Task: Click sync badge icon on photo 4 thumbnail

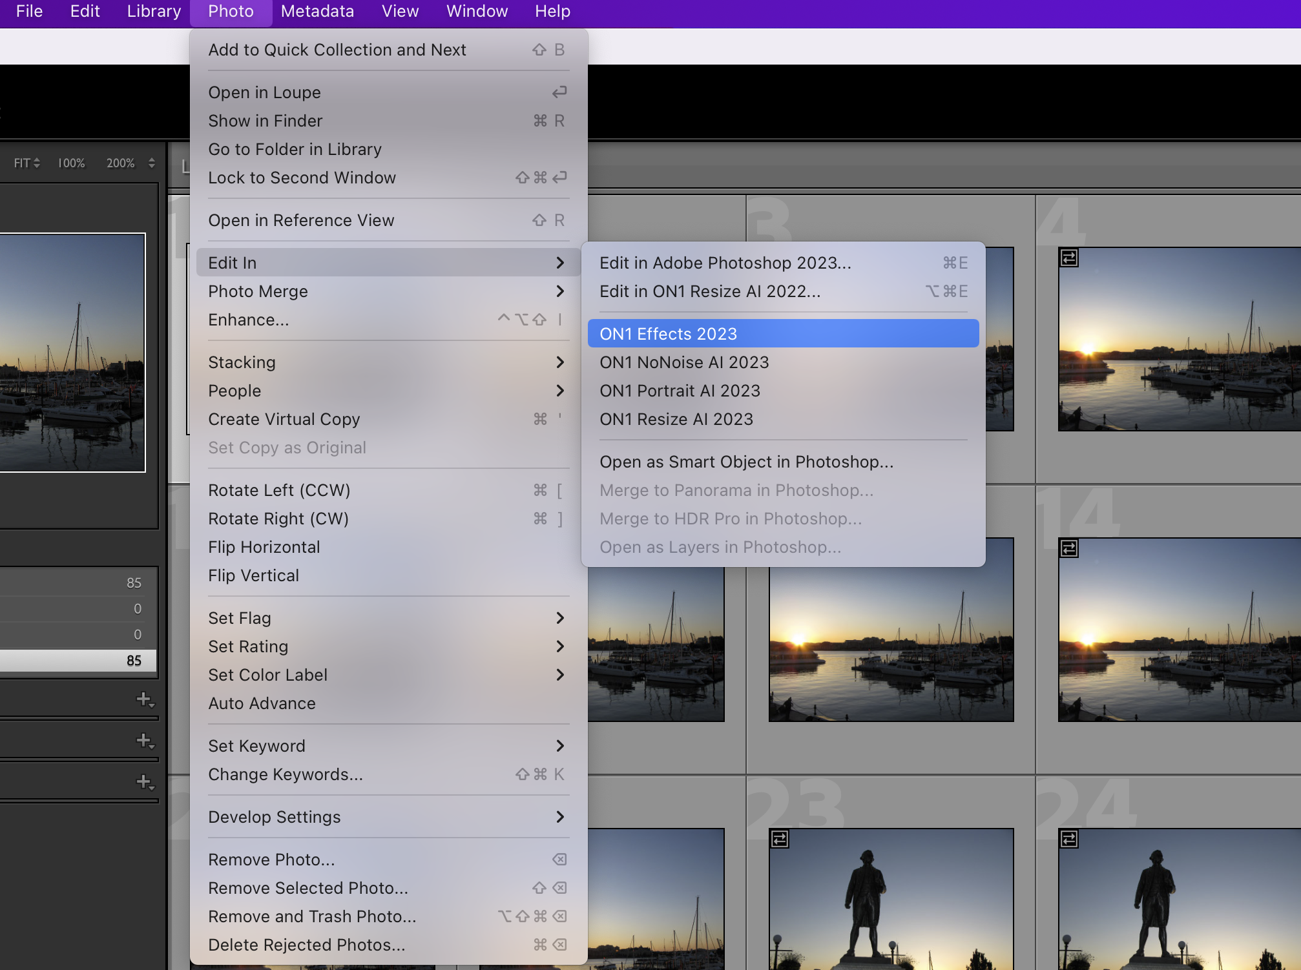Action: point(1069,258)
